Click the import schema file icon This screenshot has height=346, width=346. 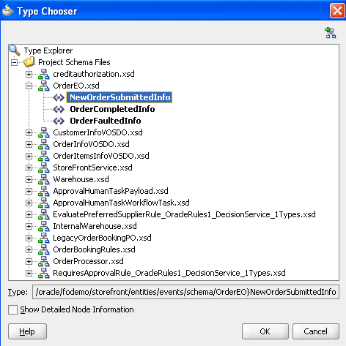coord(331,33)
